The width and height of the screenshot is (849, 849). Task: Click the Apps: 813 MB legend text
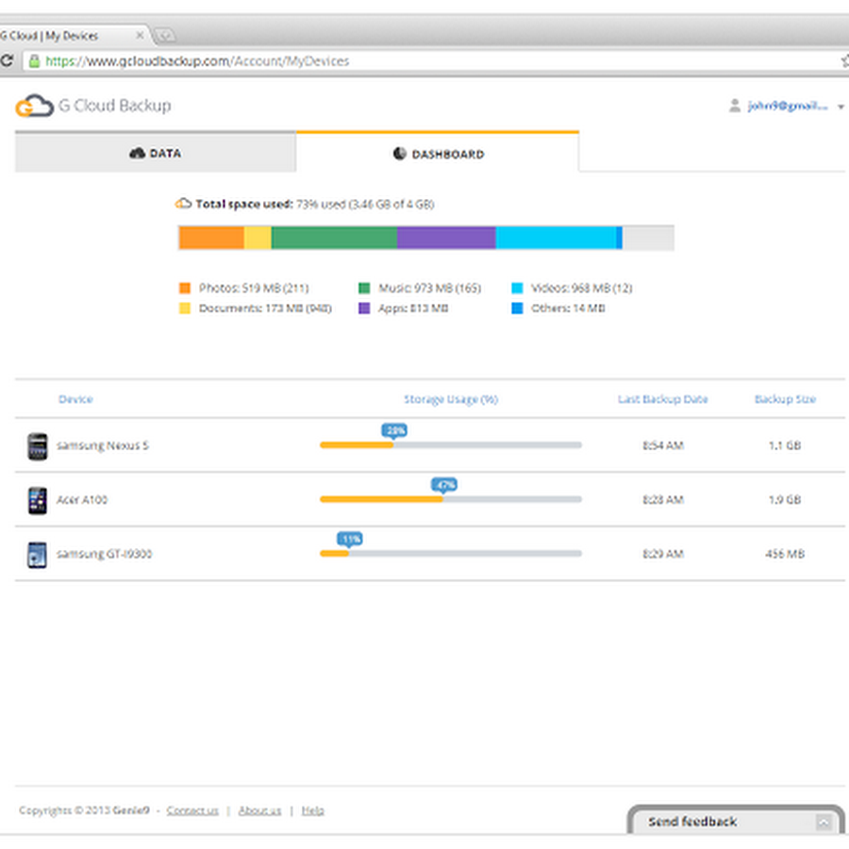(x=413, y=308)
